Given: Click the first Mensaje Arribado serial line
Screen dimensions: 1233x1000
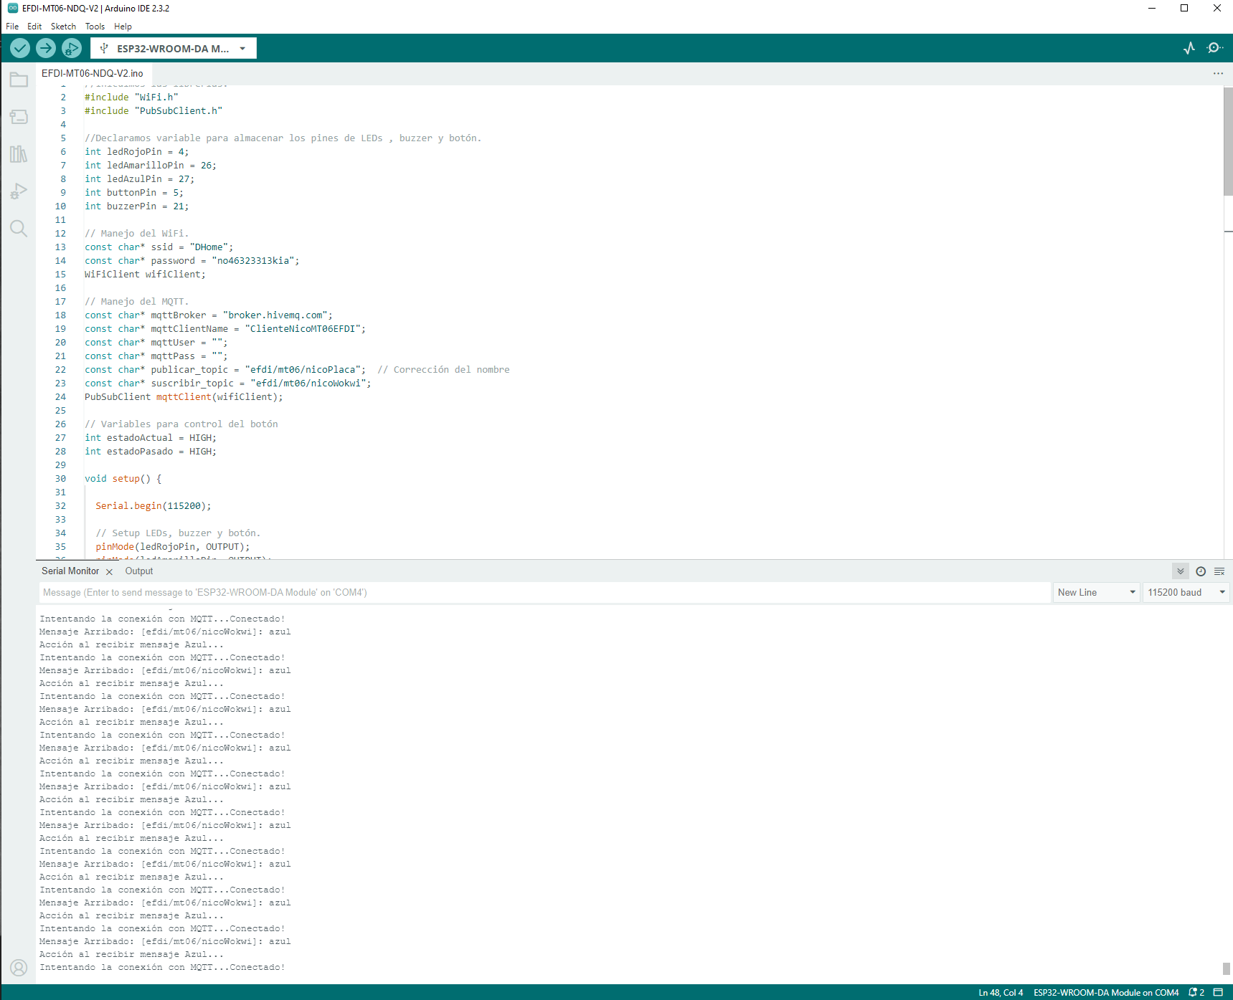Looking at the screenshot, I should click(165, 632).
